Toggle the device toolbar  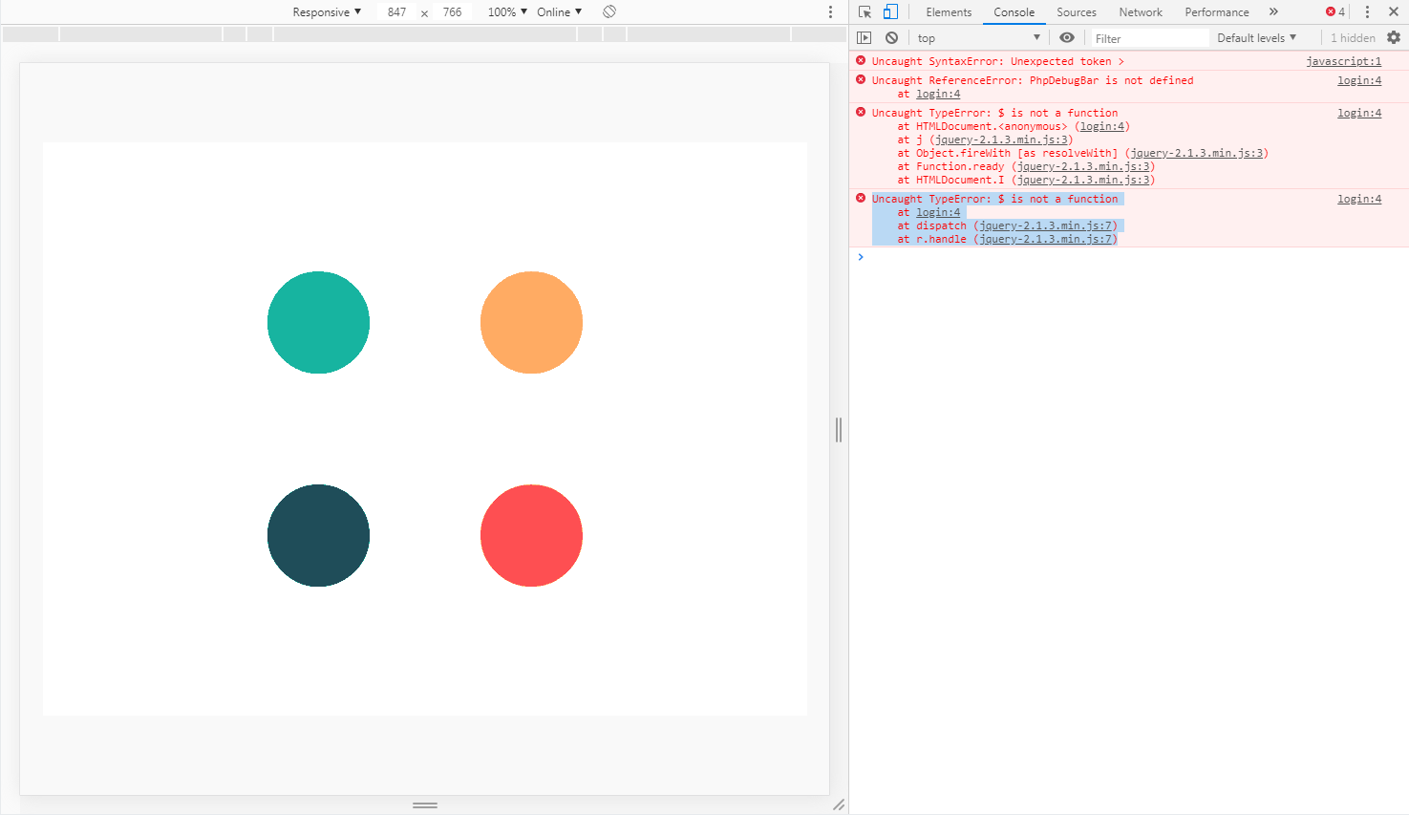click(889, 11)
